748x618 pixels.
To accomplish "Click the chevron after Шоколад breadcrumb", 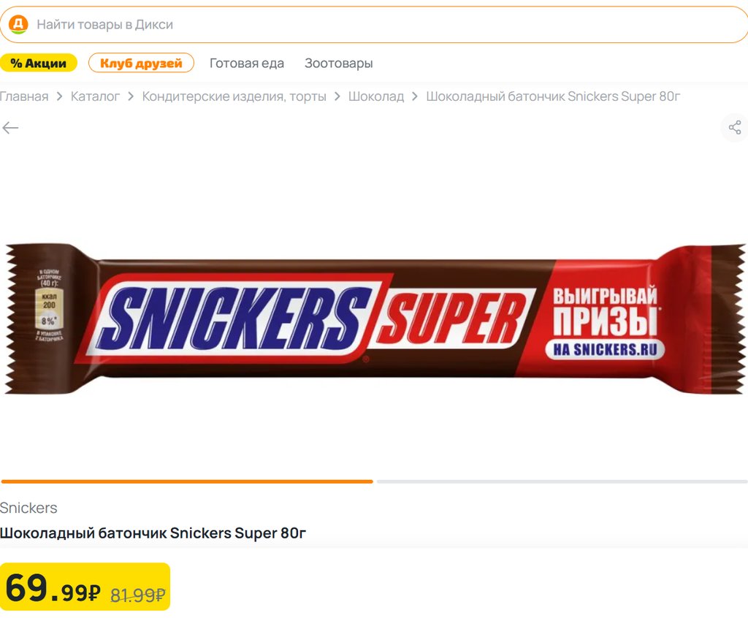I will [415, 96].
